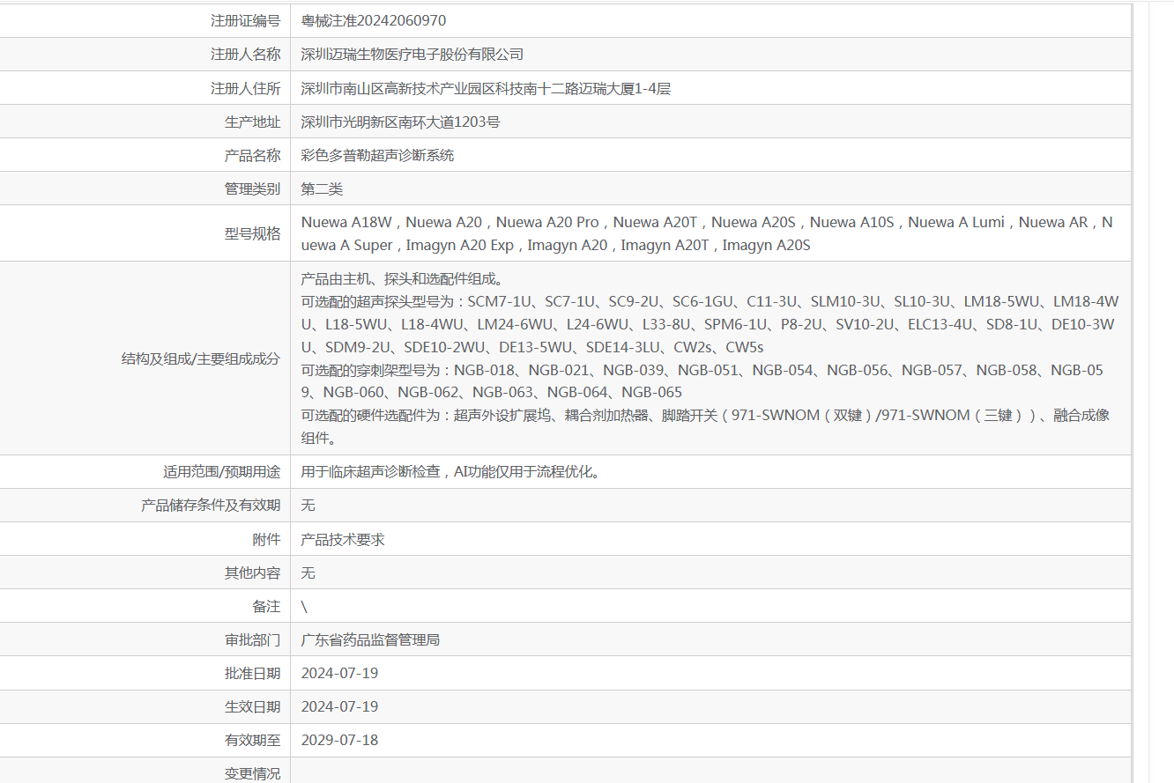This screenshot has width=1174, height=783.
Task: Click the 产品储存条件及有效期 label
Action: coord(212,506)
